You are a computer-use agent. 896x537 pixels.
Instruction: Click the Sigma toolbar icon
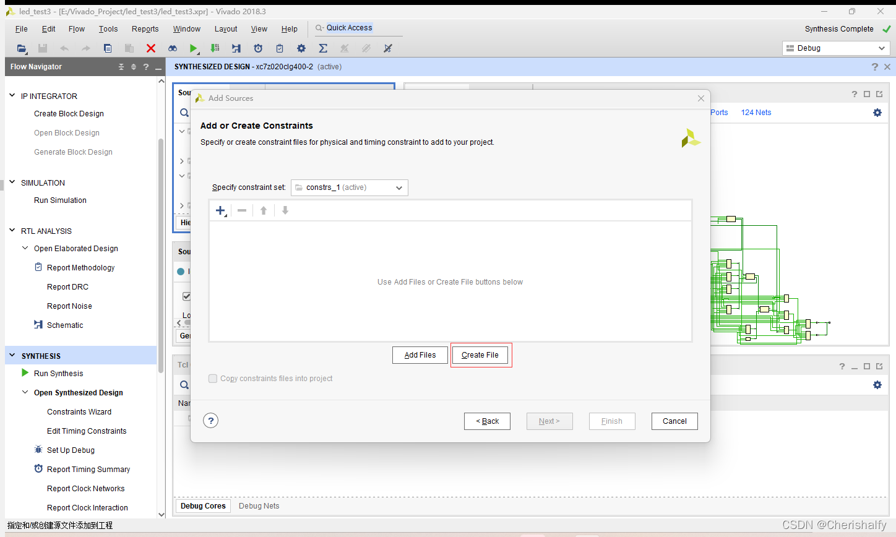tap(323, 48)
